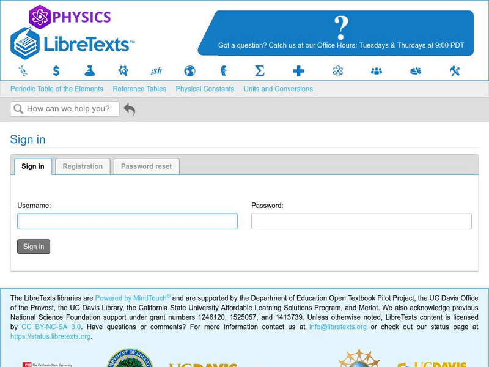The image size is (489, 367).
Task: Switch to the Registration tab
Action: click(83, 166)
